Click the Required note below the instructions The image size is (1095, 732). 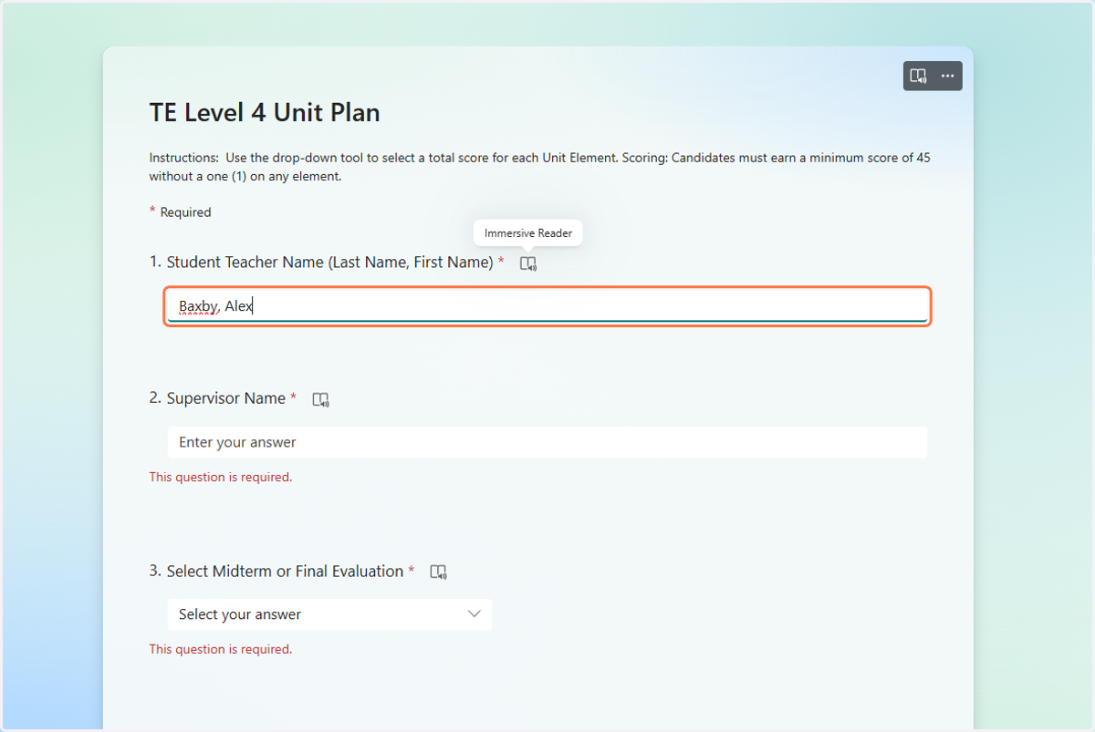tap(181, 212)
